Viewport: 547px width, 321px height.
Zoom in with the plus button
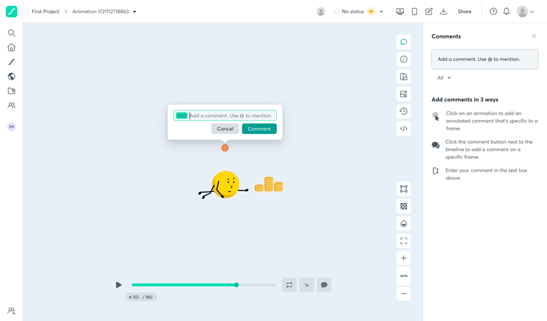(x=403, y=258)
